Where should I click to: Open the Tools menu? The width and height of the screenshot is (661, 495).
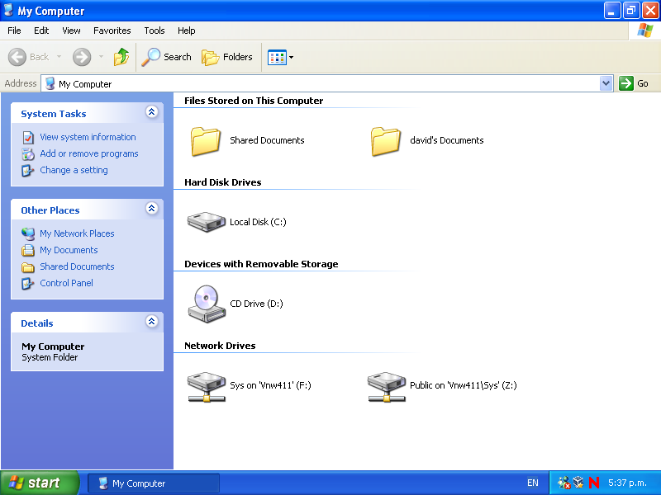155,31
